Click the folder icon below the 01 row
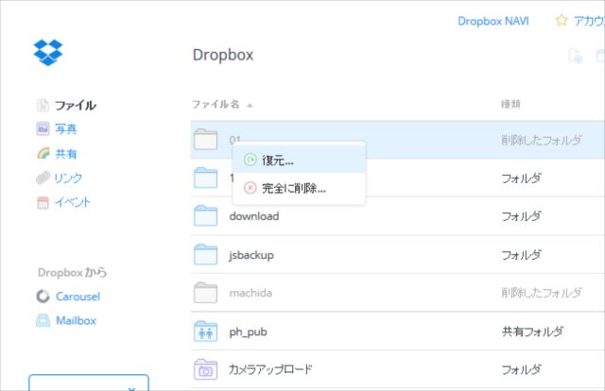This screenshot has width=605, height=391. pyautogui.click(x=206, y=178)
